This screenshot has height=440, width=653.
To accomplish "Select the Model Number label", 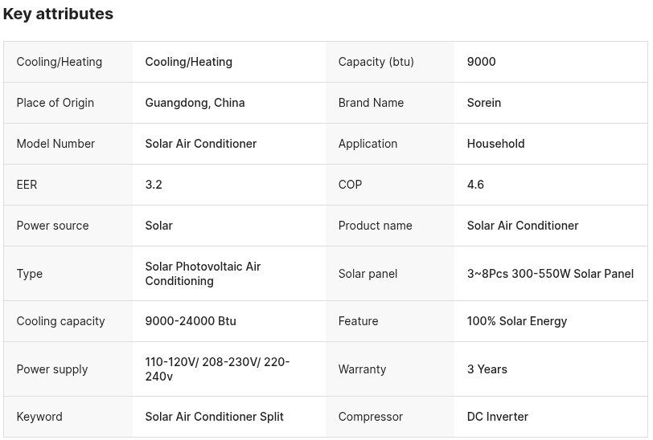I will [x=55, y=144].
